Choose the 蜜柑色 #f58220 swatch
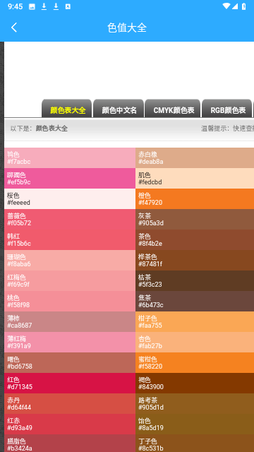Image resolution: width=254 pixels, height=452 pixels. [195, 362]
